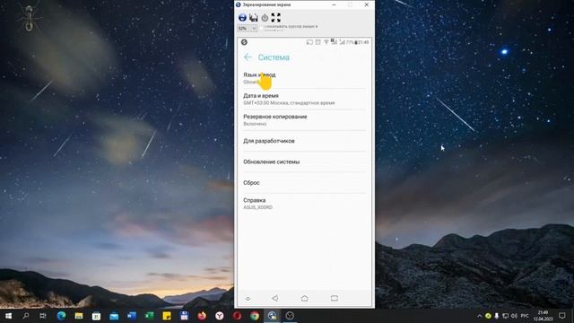Screen dimensions: 574x323
Task: Switch the РУС input language indicator
Action: (525, 316)
